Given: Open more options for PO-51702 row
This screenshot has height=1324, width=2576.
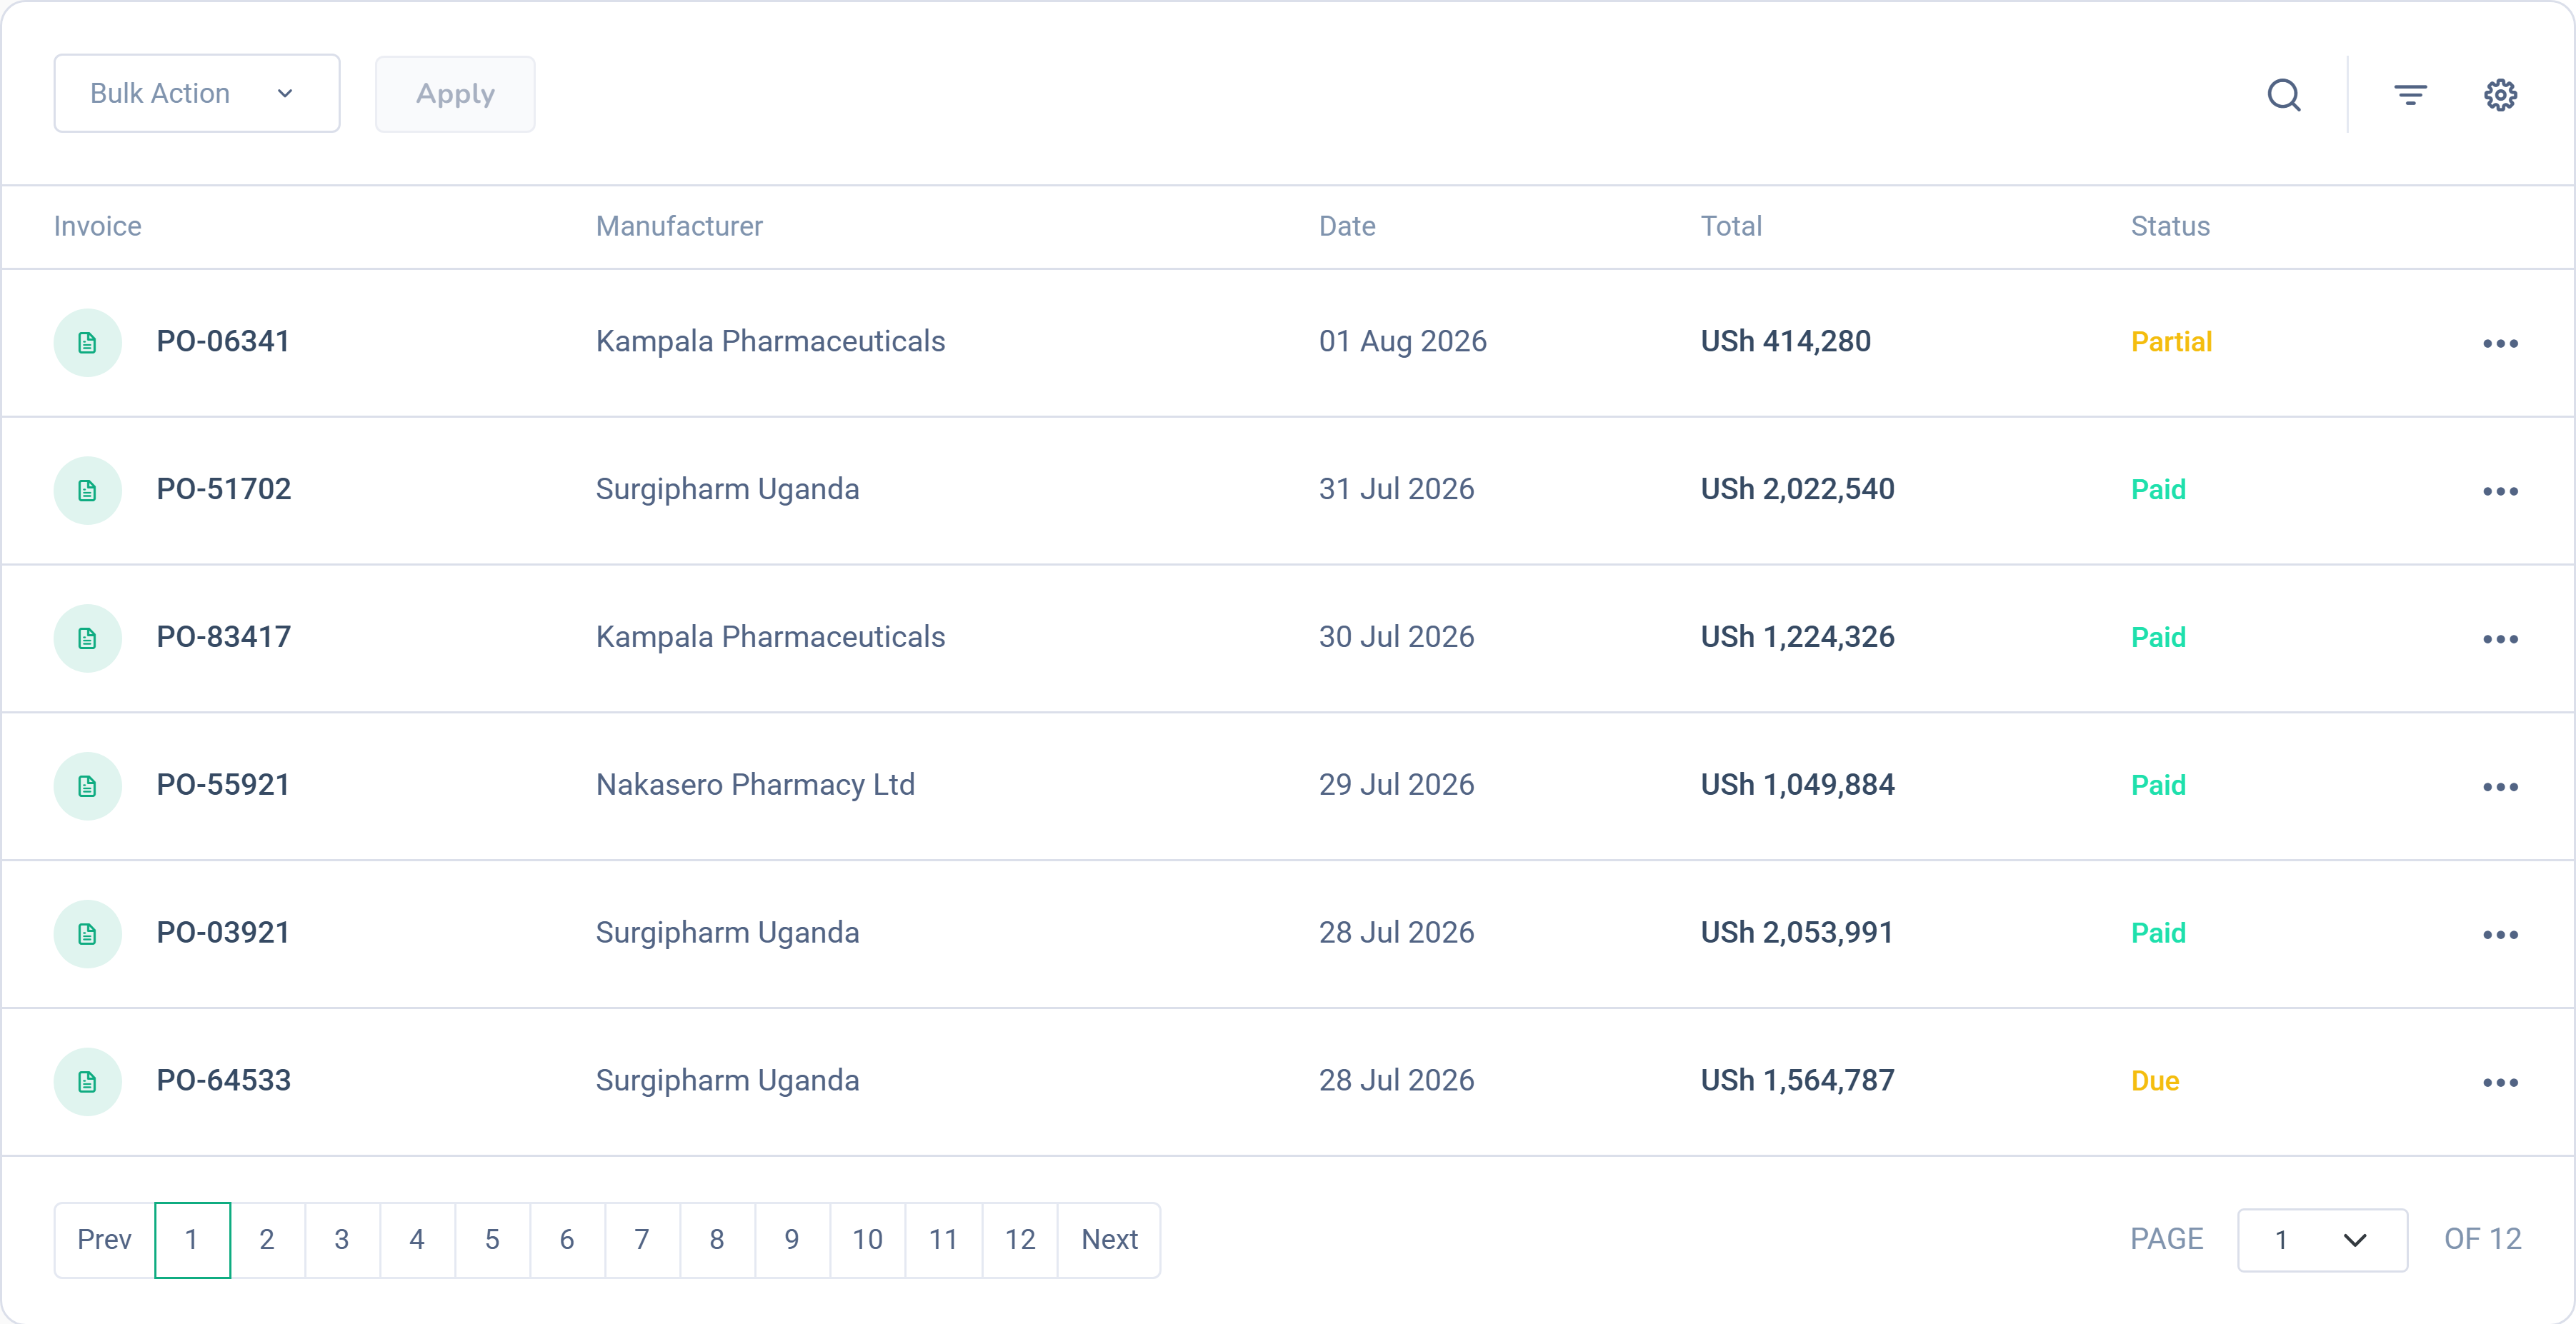Looking at the screenshot, I should tap(2500, 491).
